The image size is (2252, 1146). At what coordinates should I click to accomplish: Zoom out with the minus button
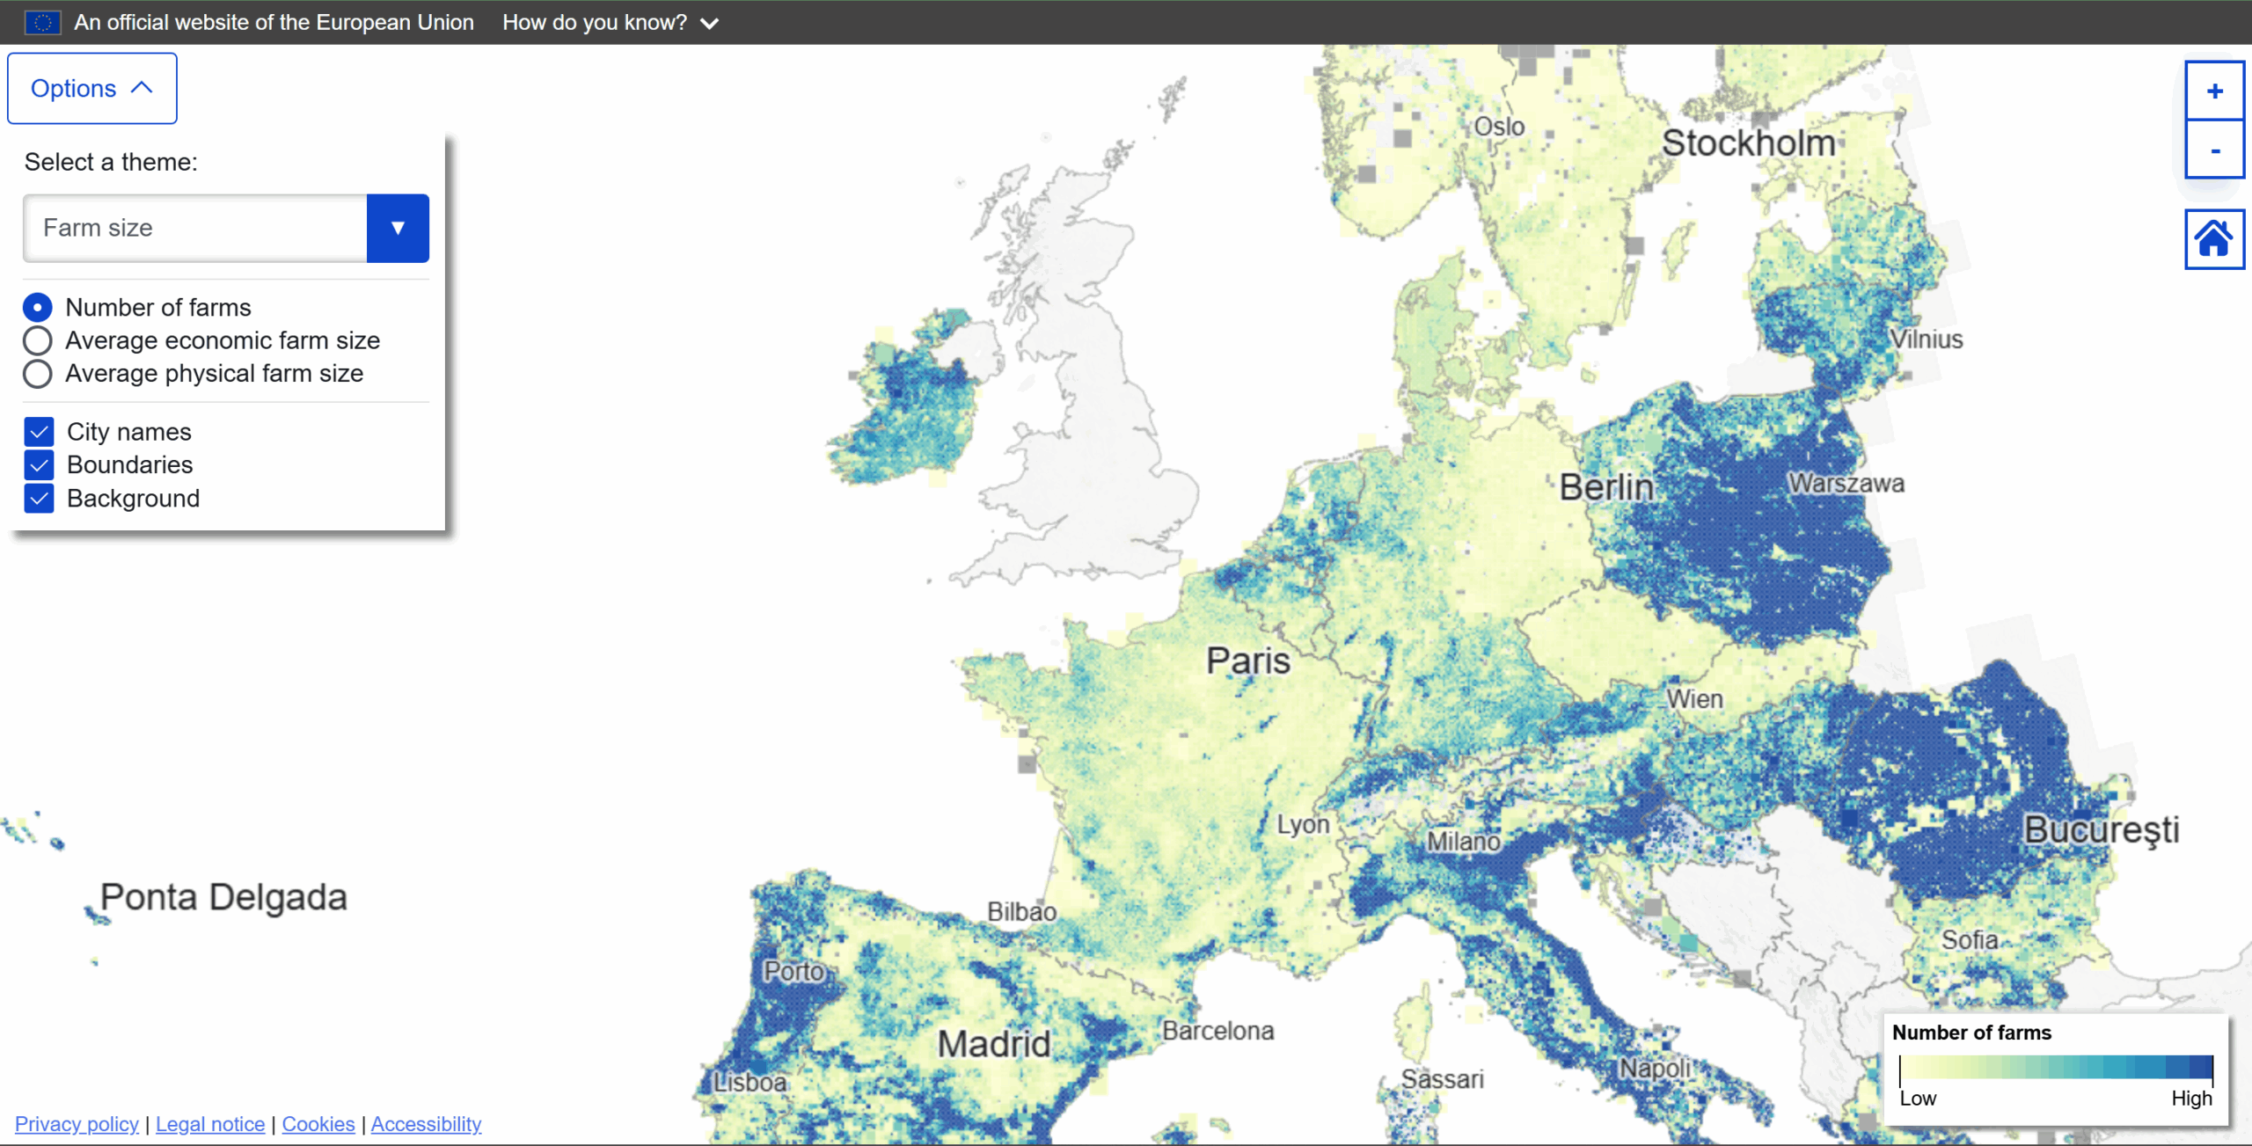[x=2214, y=150]
